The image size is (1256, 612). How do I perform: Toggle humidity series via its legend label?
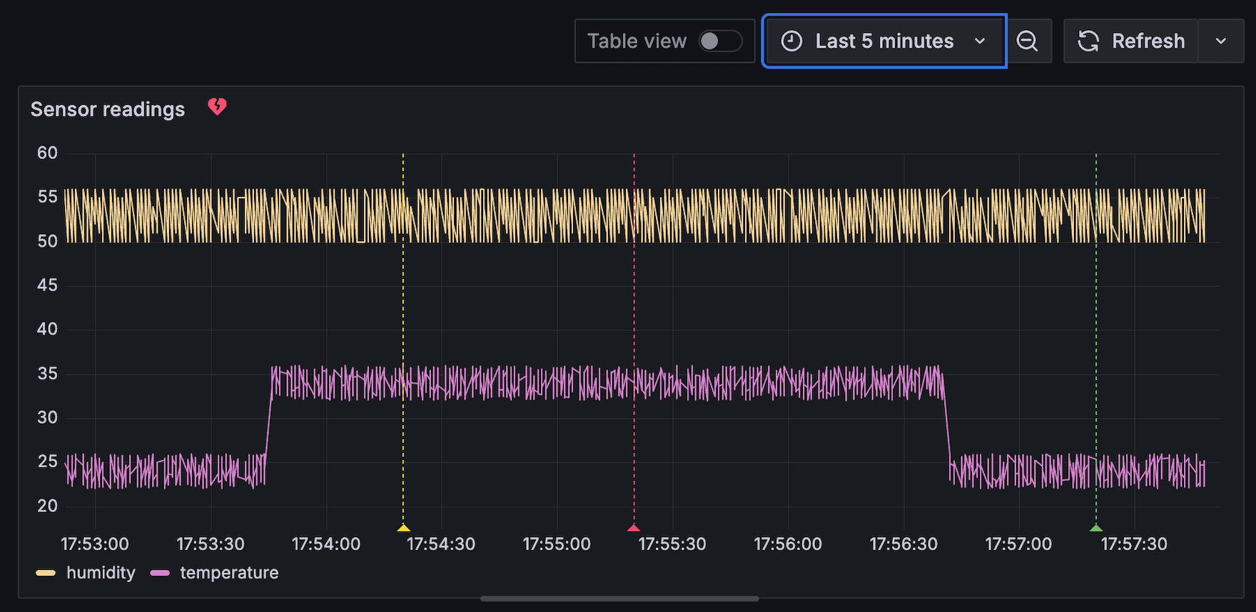tap(101, 573)
